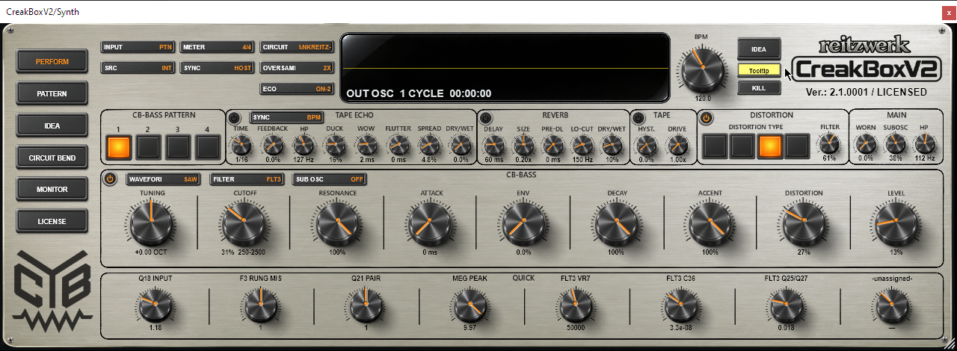Open the SRC INT selector
Screen dimensions: 957x351
tap(138, 68)
